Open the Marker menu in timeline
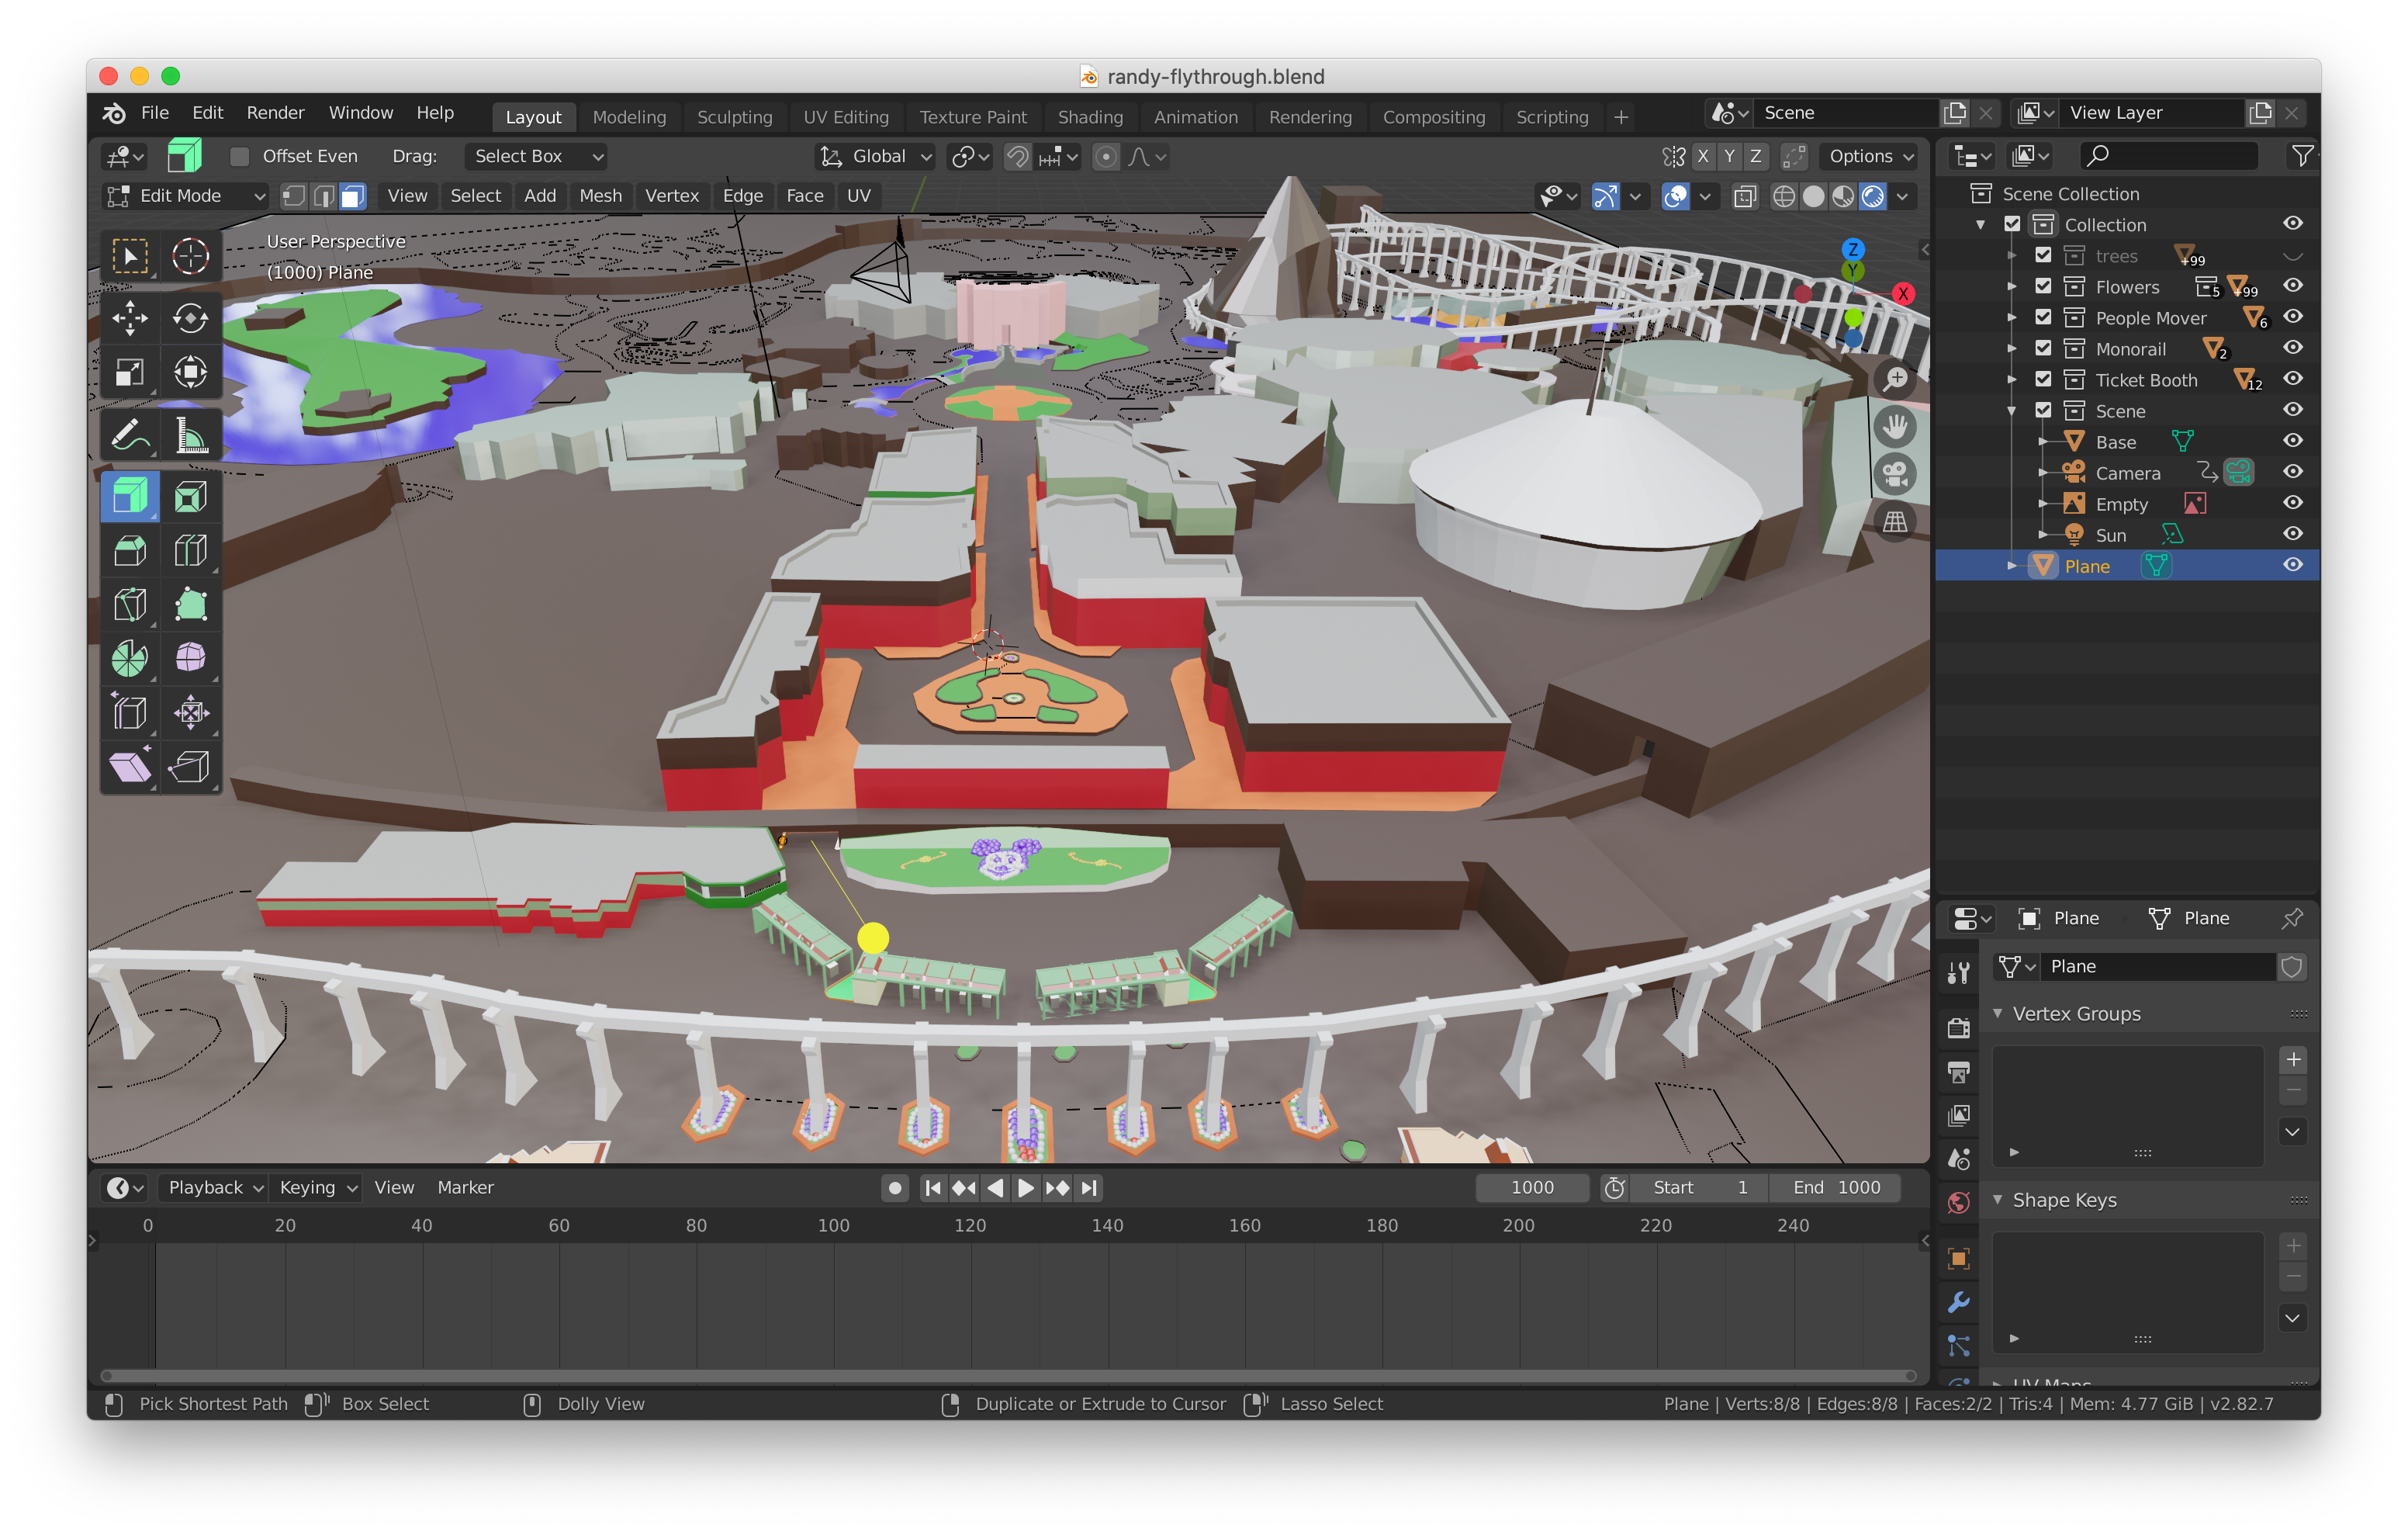The image size is (2408, 1535). point(465,1188)
